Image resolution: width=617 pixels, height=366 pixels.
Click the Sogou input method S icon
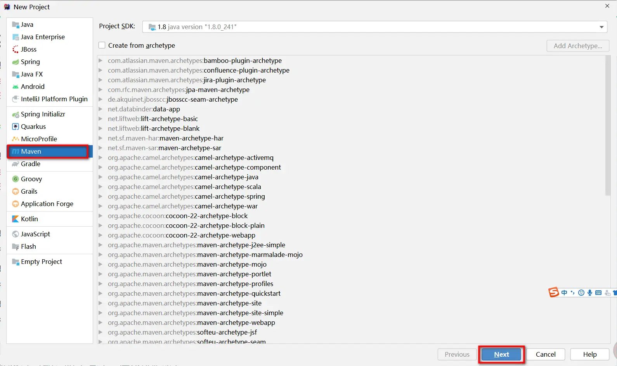[x=554, y=292]
